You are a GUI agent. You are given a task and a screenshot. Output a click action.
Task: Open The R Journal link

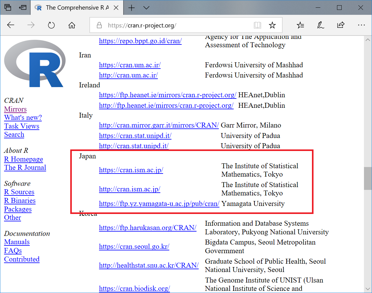[25, 168]
